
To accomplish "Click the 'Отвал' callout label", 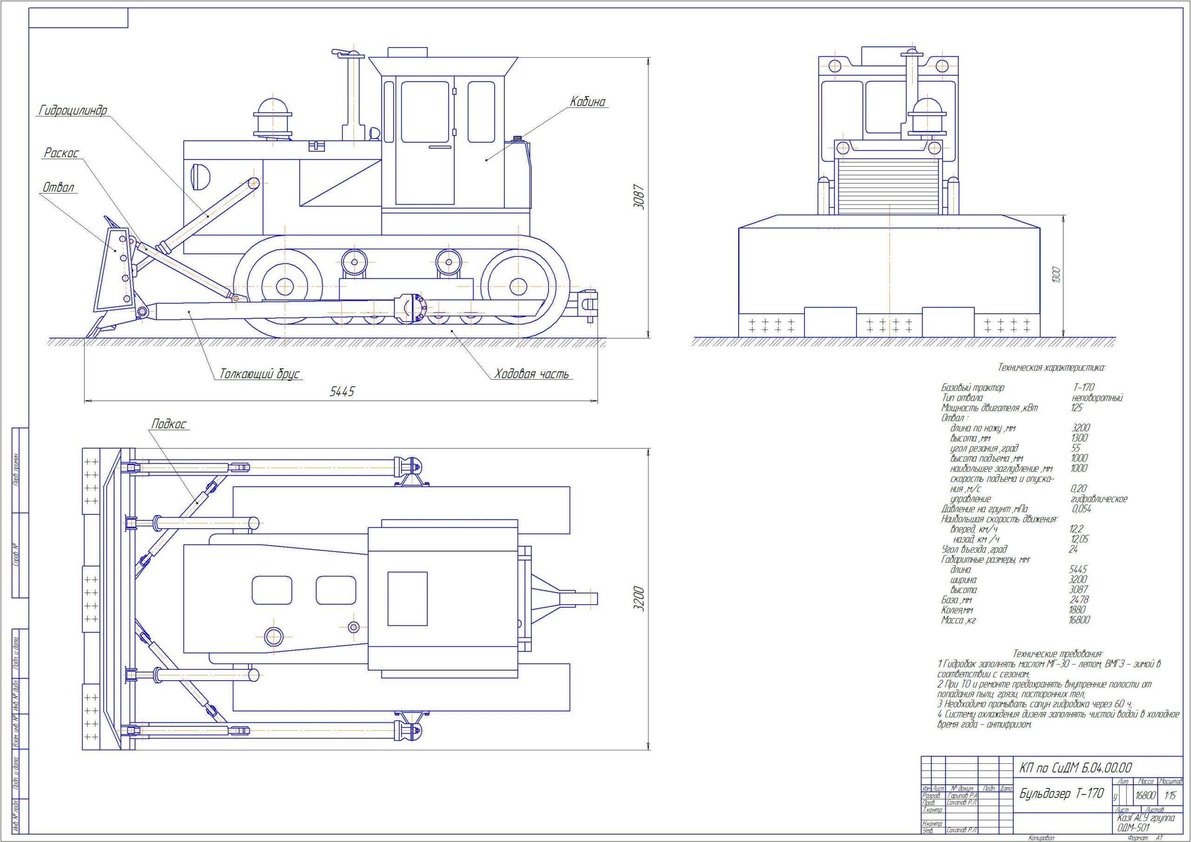I will click(x=59, y=188).
